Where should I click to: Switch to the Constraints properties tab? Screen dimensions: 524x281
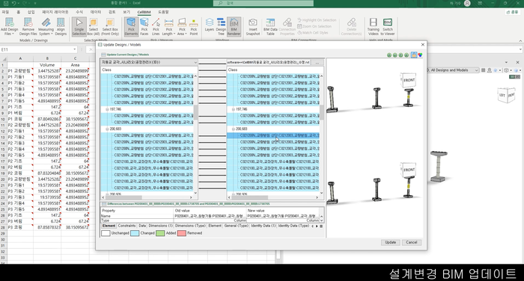point(127,226)
